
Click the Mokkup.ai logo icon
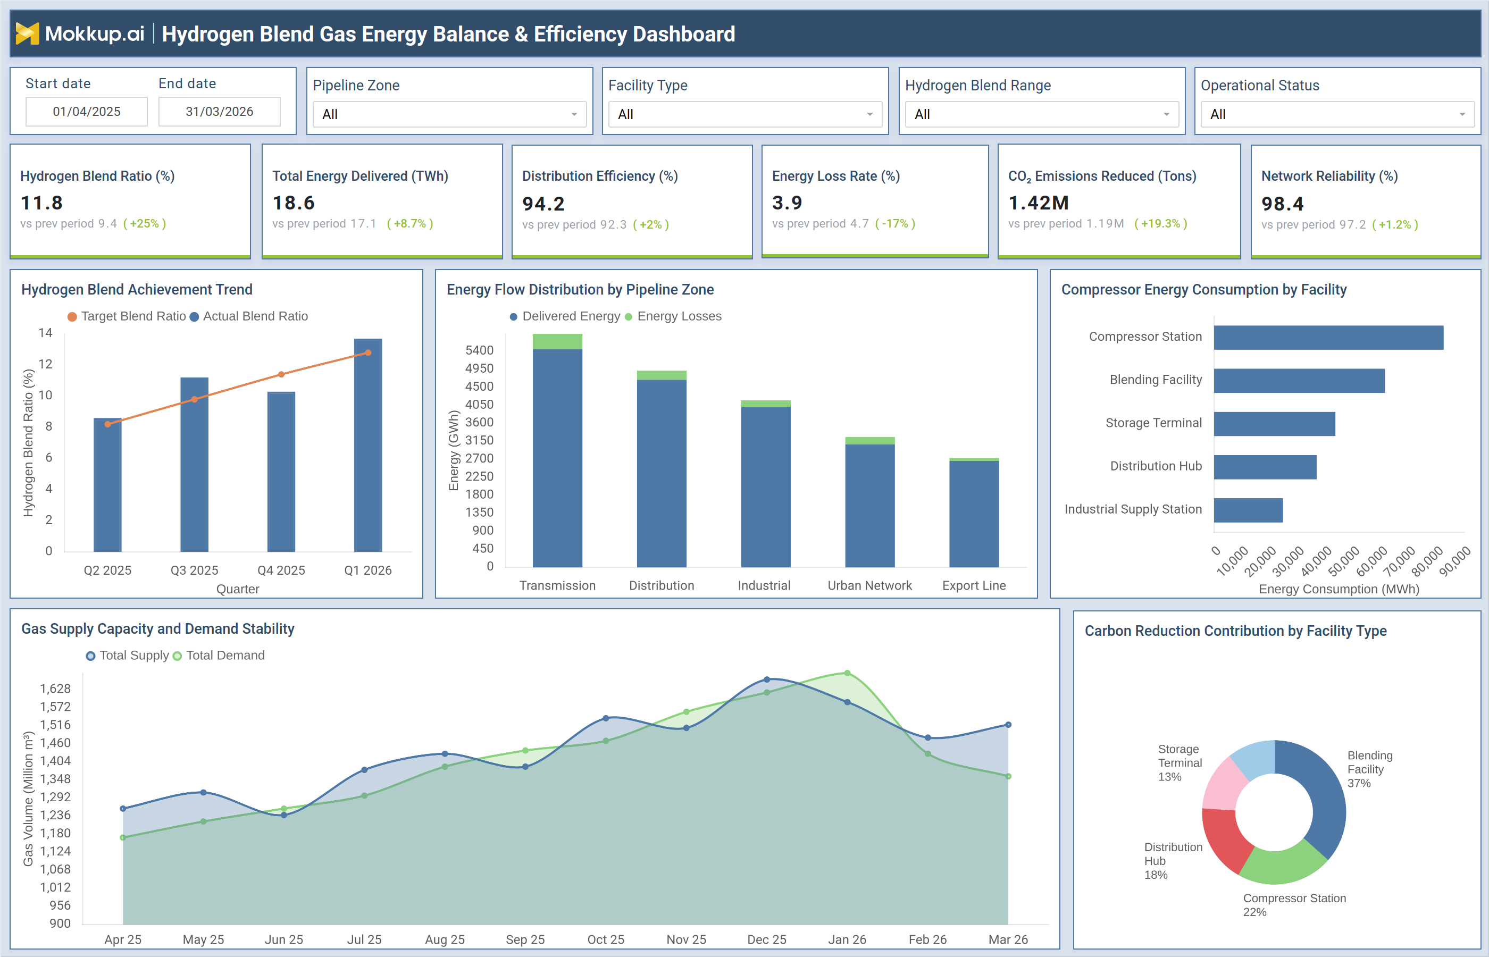(x=27, y=33)
